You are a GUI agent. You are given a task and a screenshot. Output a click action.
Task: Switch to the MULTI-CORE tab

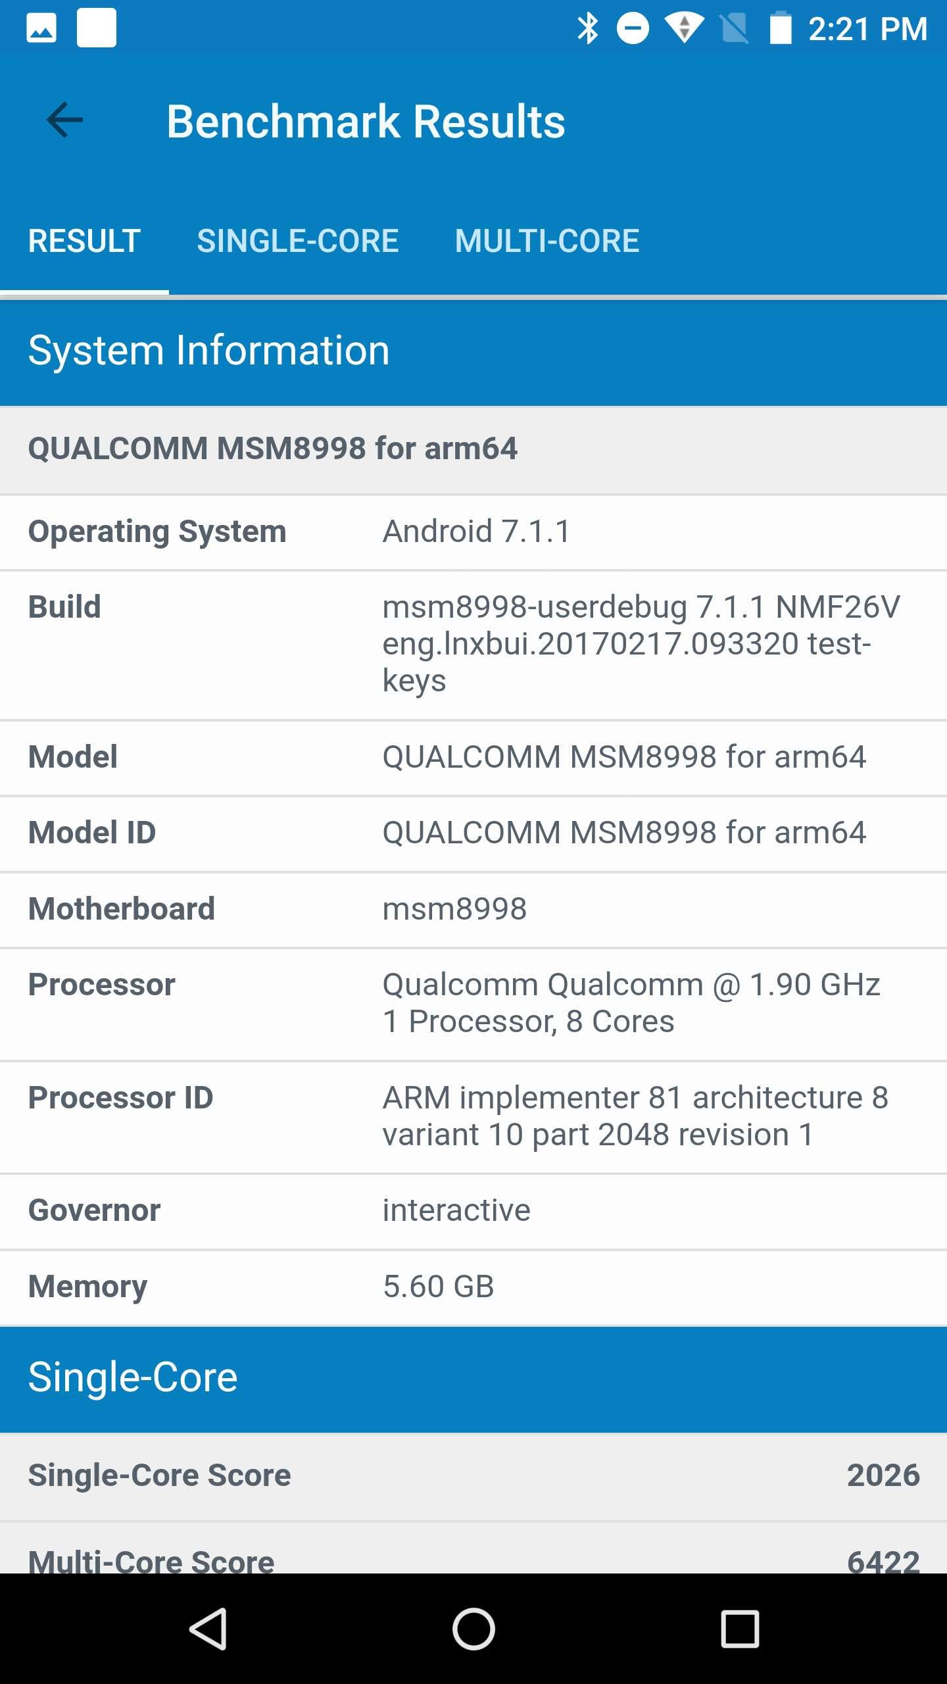547,241
